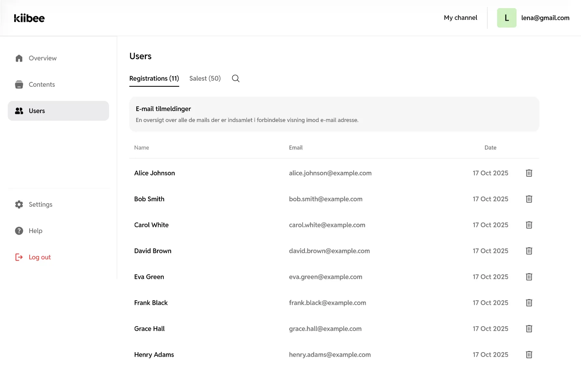Switch to the Salest (50) tab
This screenshot has width=581, height=368.
click(205, 78)
